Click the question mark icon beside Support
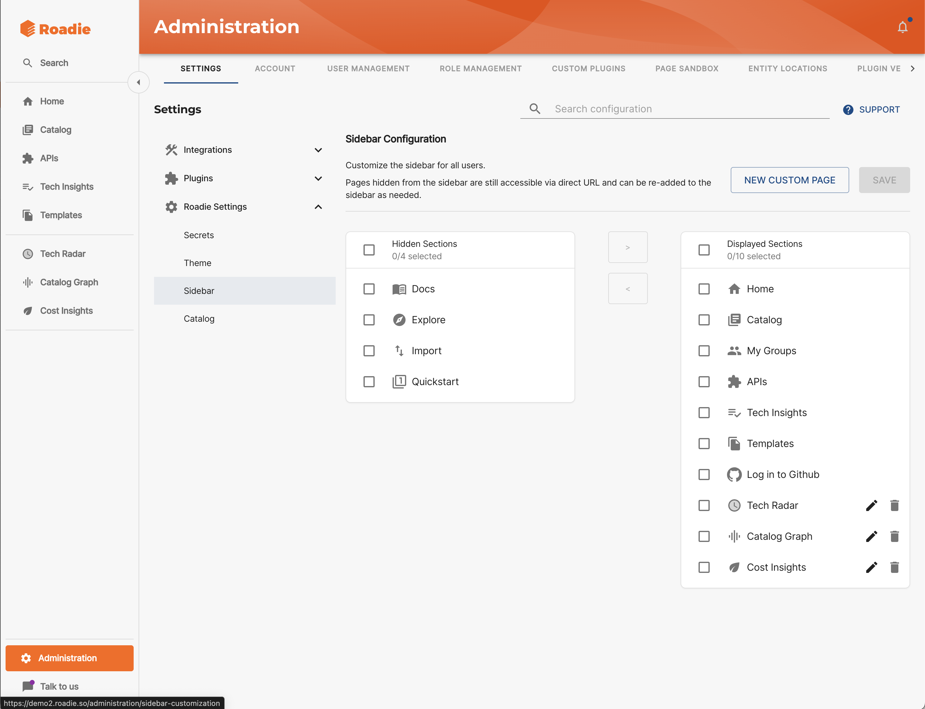 tap(848, 110)
